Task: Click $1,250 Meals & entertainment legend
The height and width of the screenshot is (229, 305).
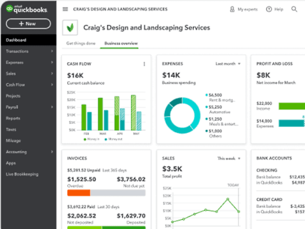Action: coord(222,122)
